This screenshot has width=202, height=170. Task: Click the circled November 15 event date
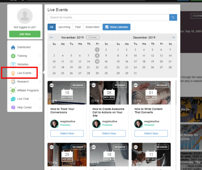point(97,62)
